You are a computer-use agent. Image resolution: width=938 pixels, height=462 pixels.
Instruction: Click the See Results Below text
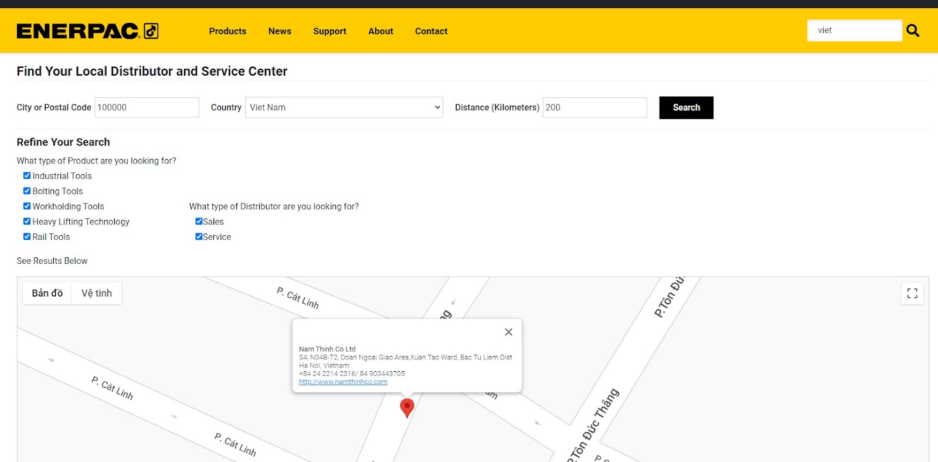tap(52, 261)
